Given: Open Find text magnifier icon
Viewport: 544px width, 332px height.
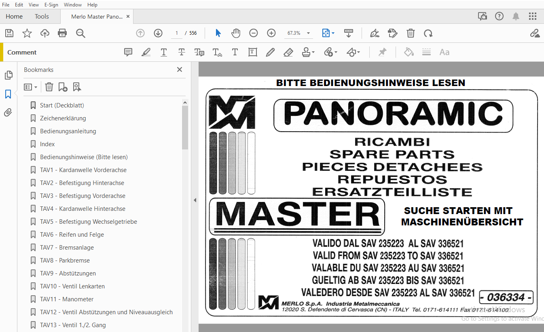Looking at the screenshot, I should 80,33.
